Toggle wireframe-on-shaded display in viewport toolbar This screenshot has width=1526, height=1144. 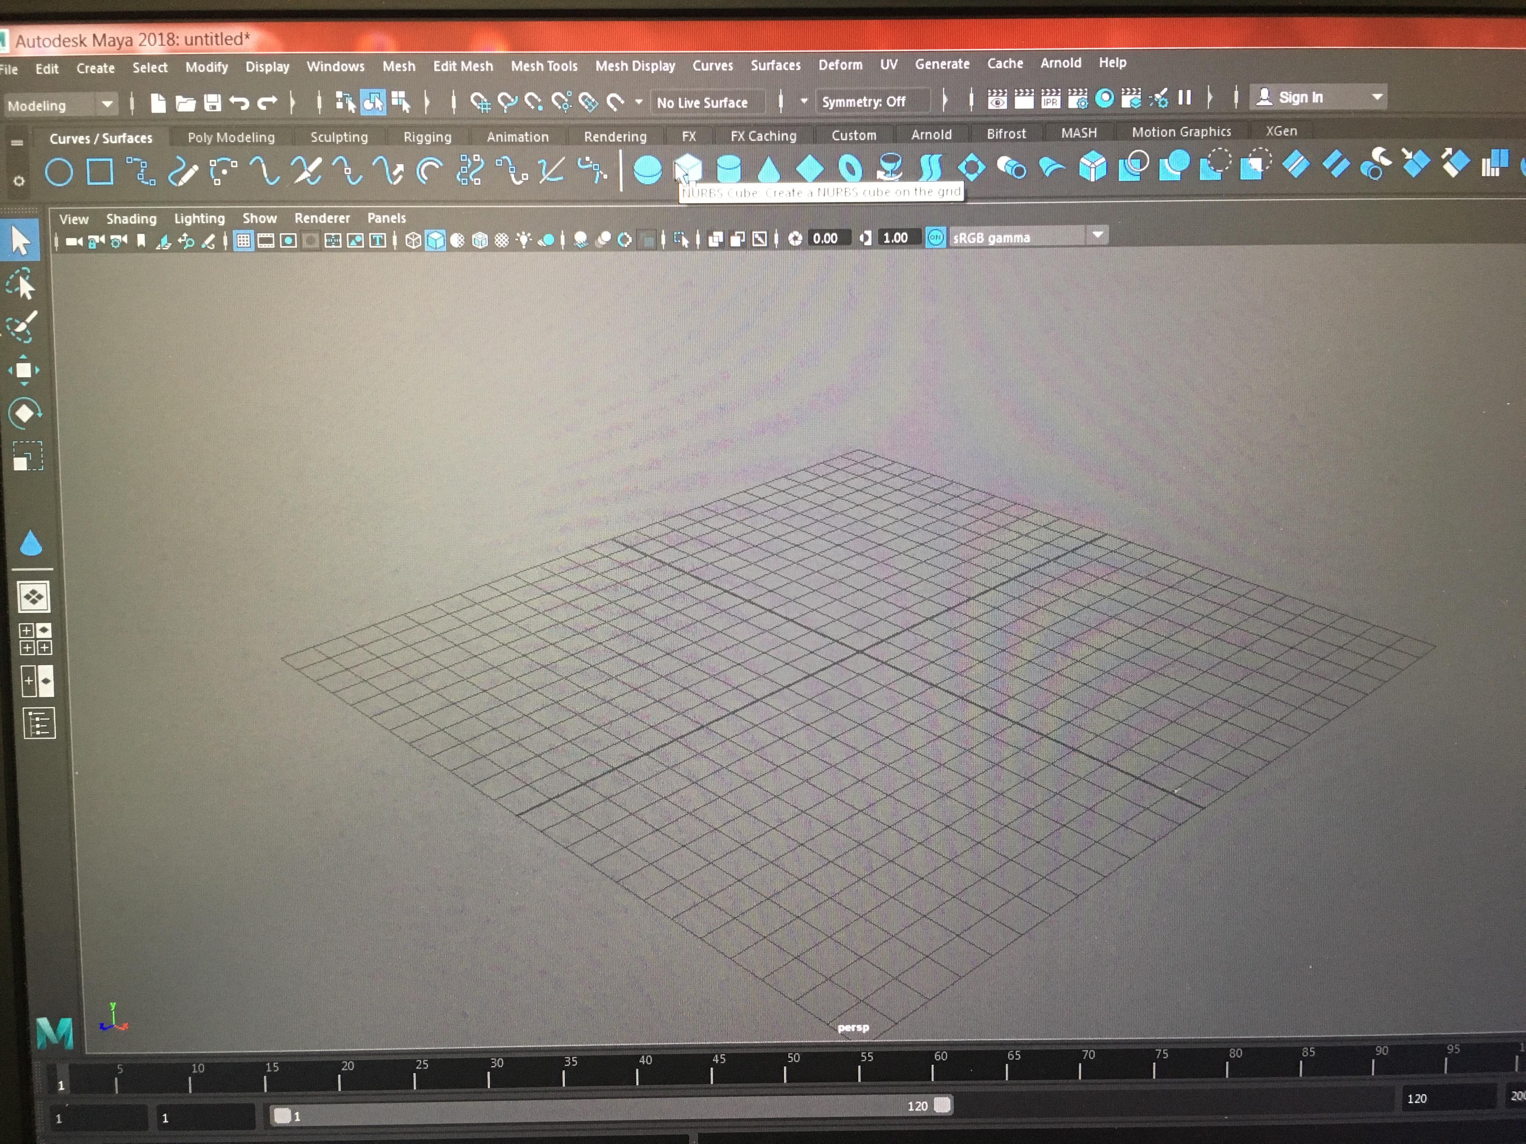(x=479, y=240)
